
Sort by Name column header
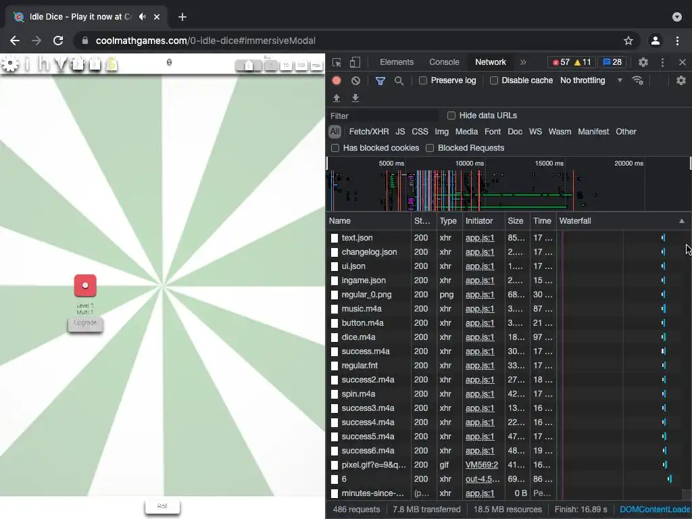click(368, 221)
